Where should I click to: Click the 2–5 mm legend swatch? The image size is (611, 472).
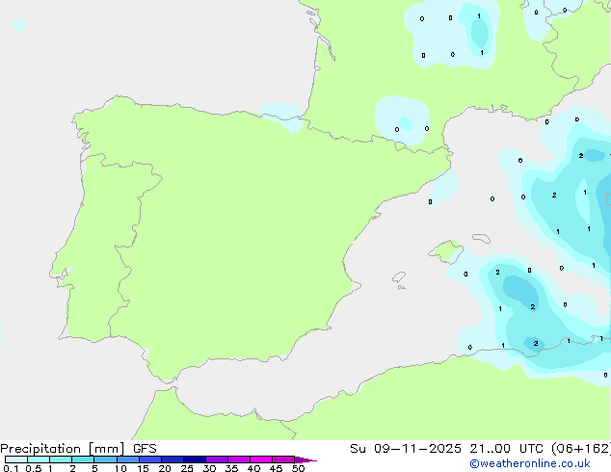pyautogui.click(x=83, y=459)
